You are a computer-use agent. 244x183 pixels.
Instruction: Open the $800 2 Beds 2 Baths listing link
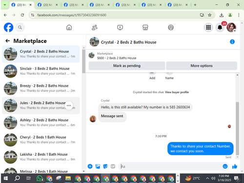[x=117, y=58]
